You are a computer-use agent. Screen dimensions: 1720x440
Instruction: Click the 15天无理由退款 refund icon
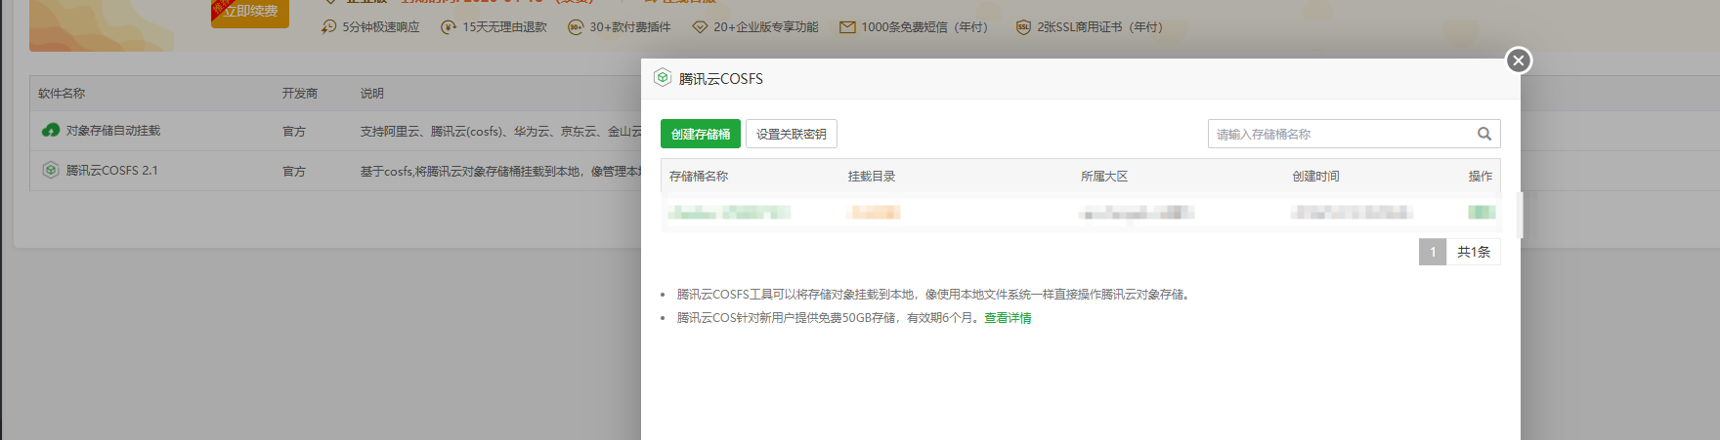(449, 26)
